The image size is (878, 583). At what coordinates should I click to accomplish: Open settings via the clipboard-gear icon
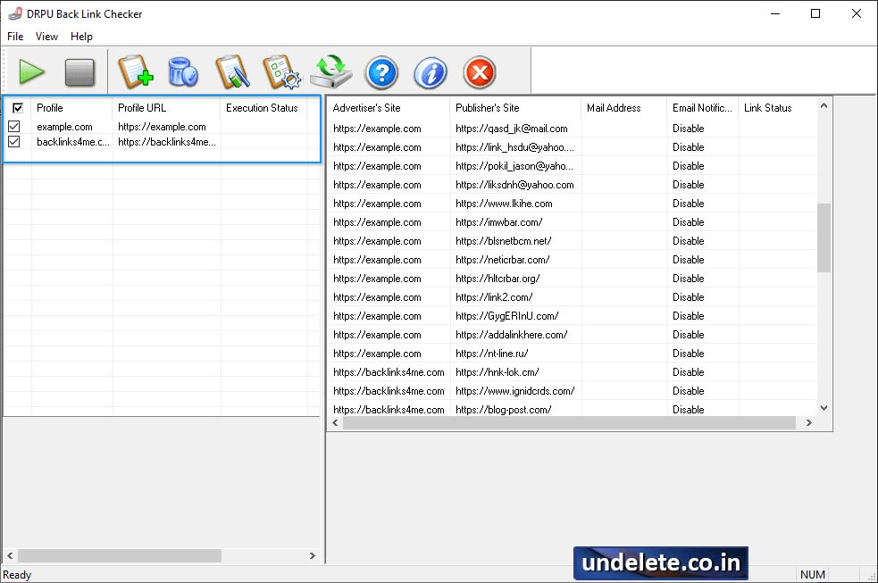coord(282,72)
